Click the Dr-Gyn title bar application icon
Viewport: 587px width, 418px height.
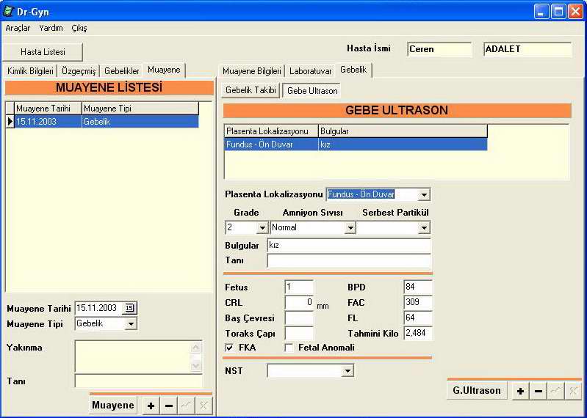tap(9, 12)
